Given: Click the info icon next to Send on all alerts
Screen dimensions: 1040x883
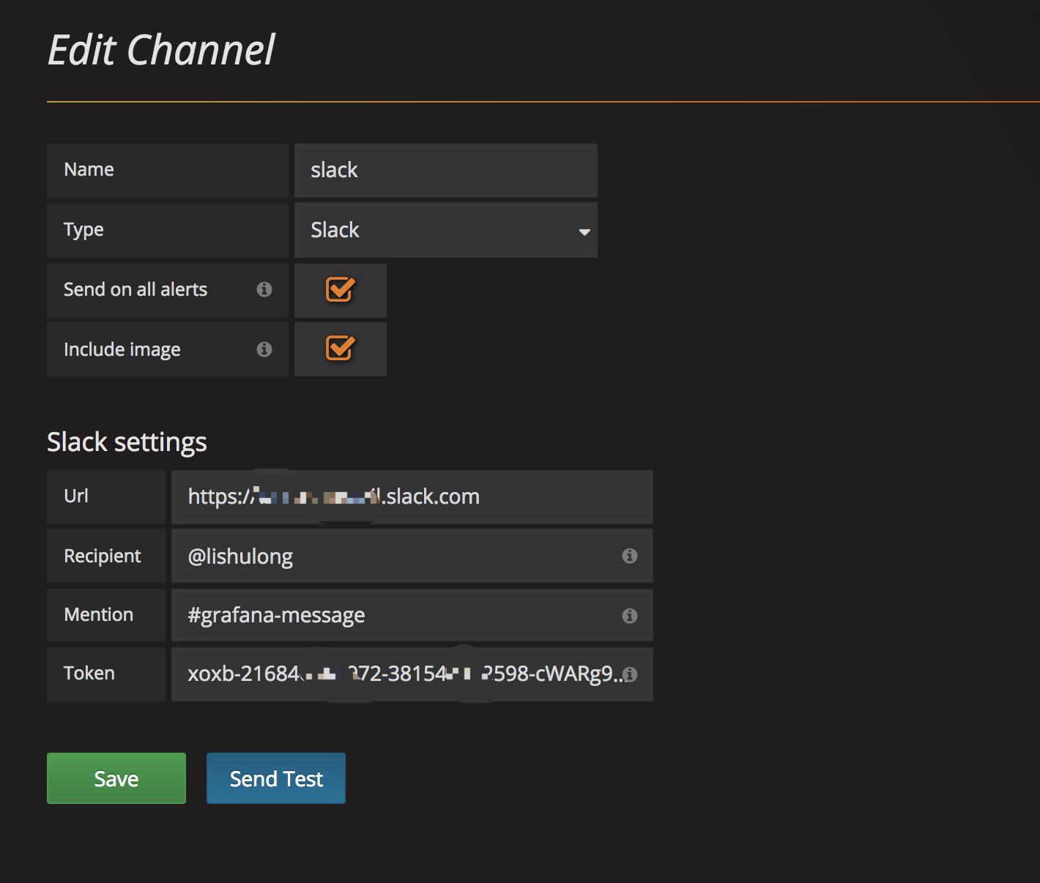Looking at the screenshot, I should (264, 289).
